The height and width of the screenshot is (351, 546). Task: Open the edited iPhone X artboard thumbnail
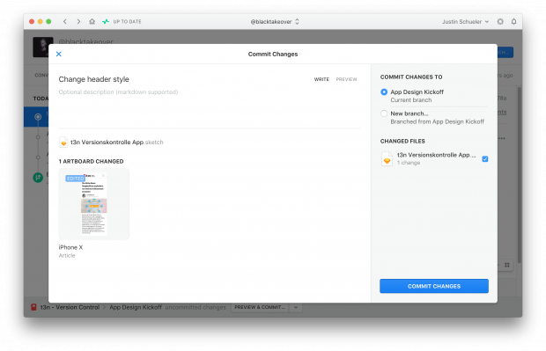click(x=94, y=204)
